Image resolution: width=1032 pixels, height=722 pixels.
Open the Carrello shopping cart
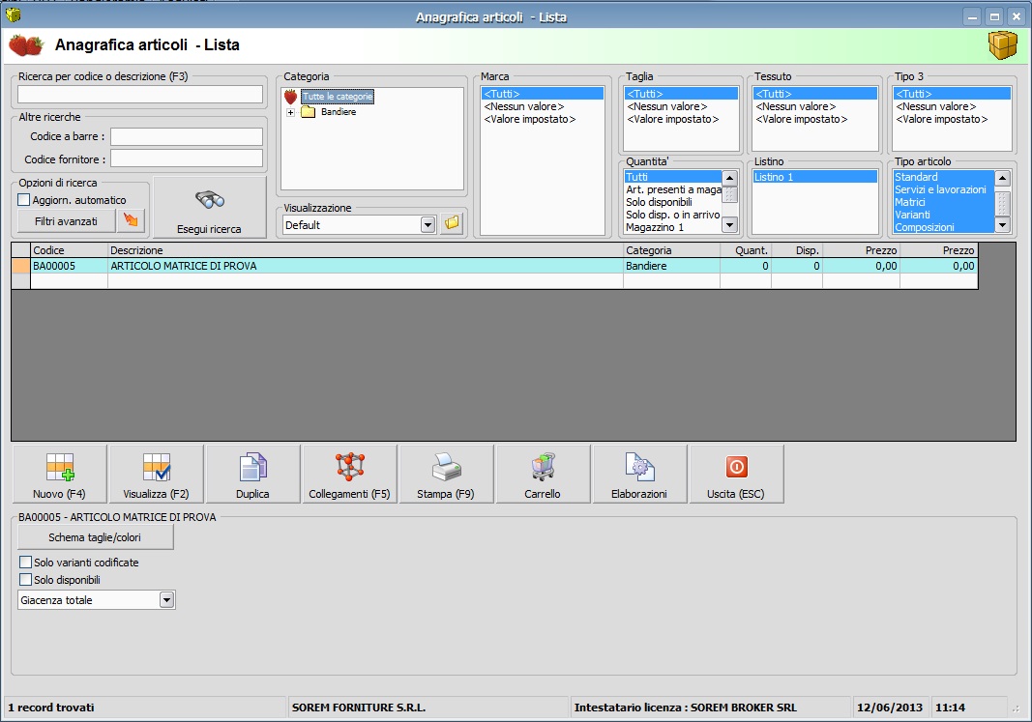pyautogui.click(x=543, y=475)
